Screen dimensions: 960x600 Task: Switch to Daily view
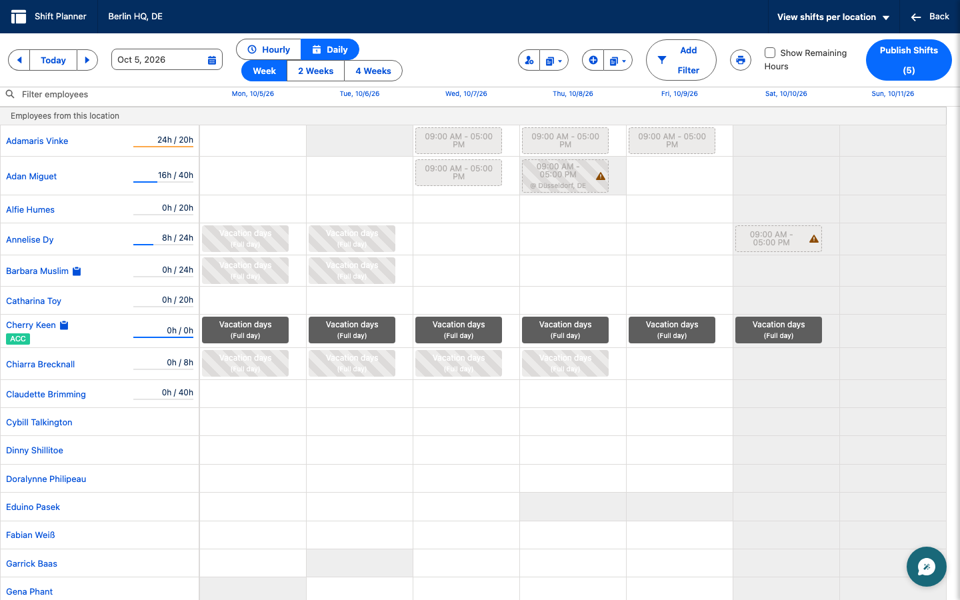click(x=330, y=49)
